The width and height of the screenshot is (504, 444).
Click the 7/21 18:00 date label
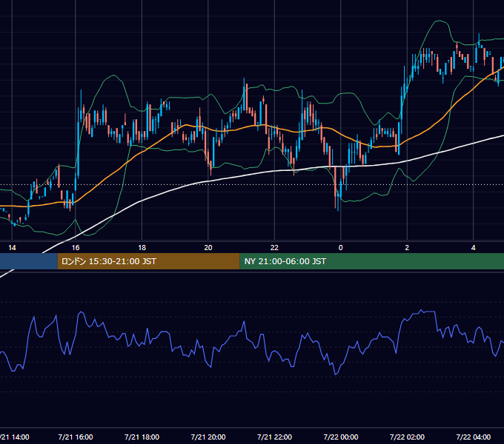[142, 437]
